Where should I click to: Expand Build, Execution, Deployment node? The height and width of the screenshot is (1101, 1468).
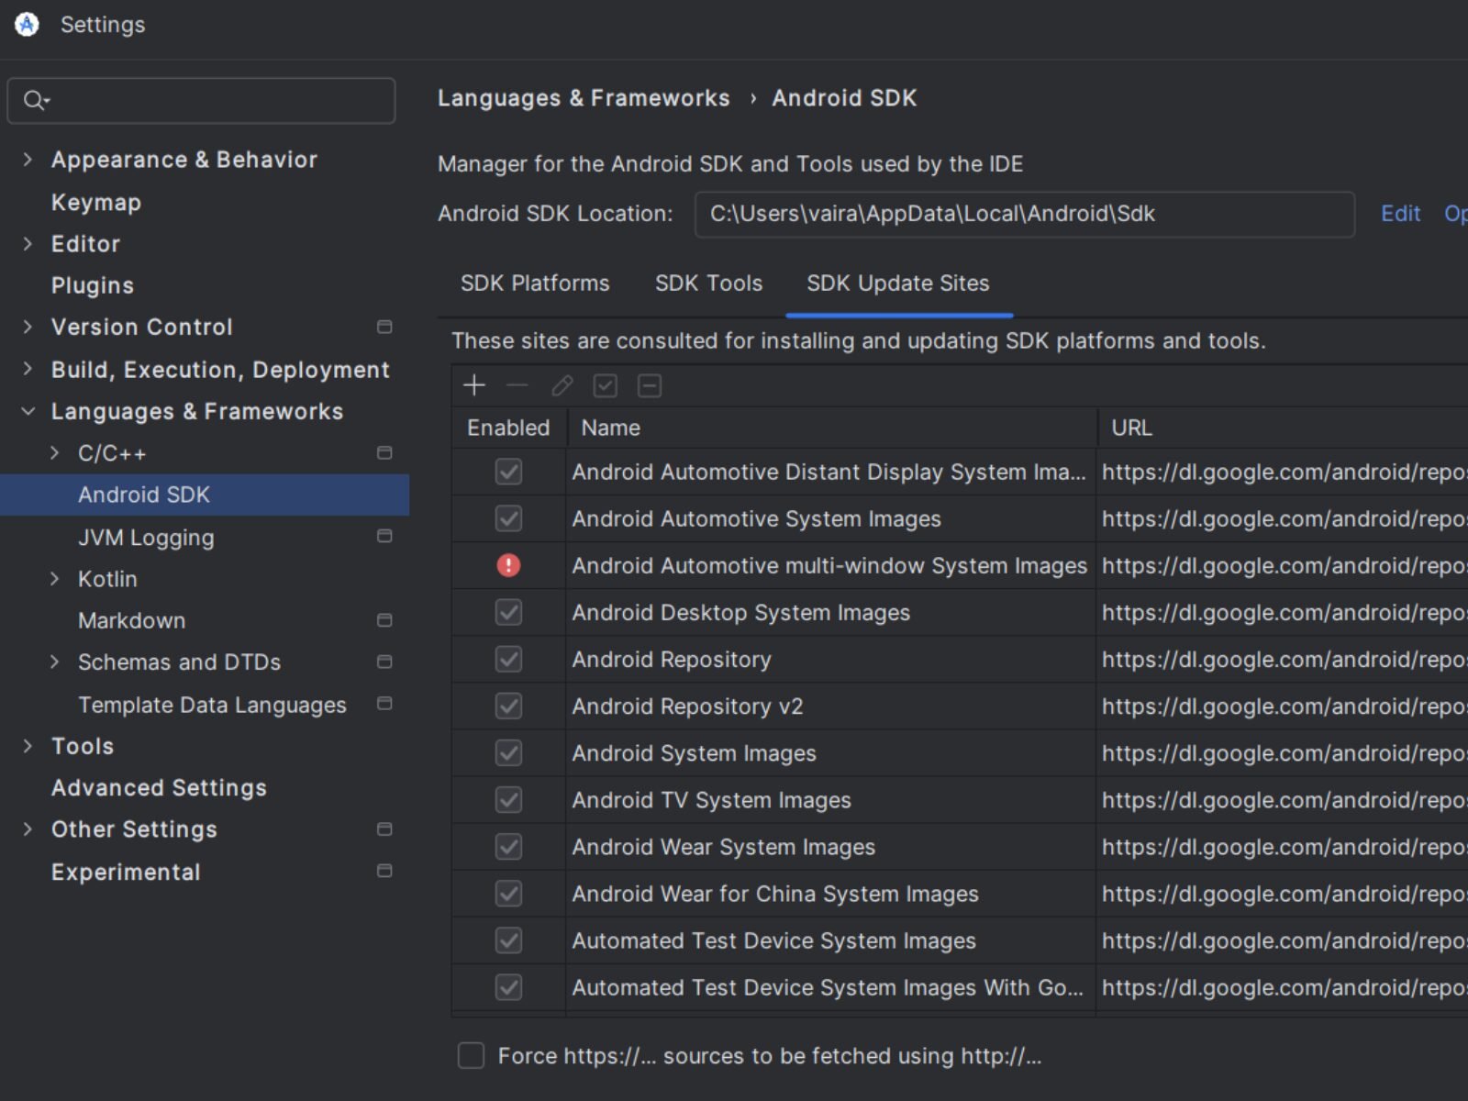[x=28, y=369]
